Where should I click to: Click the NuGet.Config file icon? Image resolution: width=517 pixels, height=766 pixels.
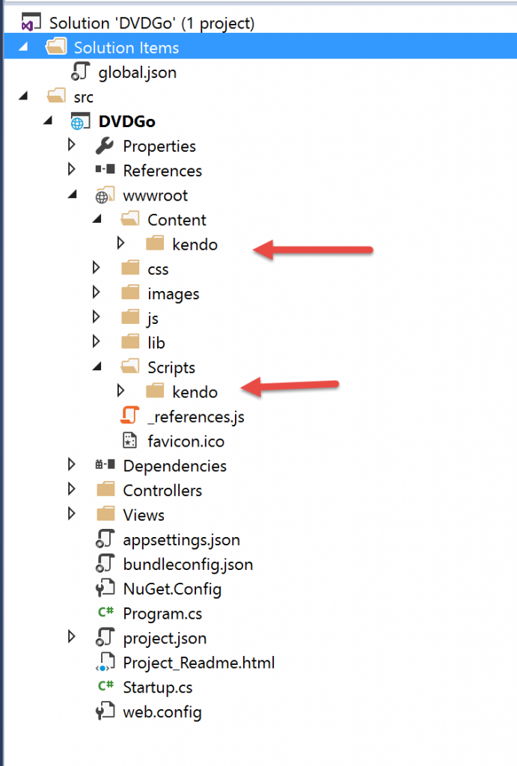(x=105, y=588)
